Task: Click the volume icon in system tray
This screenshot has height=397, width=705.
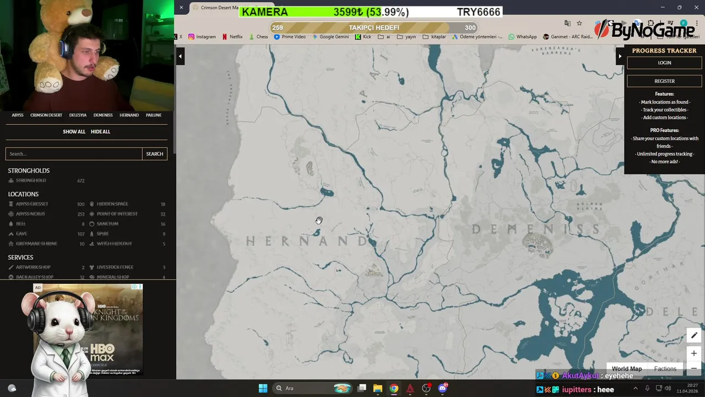Action: (668, 388)
